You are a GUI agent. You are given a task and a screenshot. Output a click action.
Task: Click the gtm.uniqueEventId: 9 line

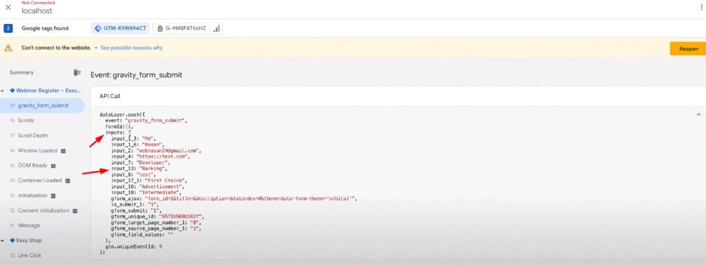134,246
